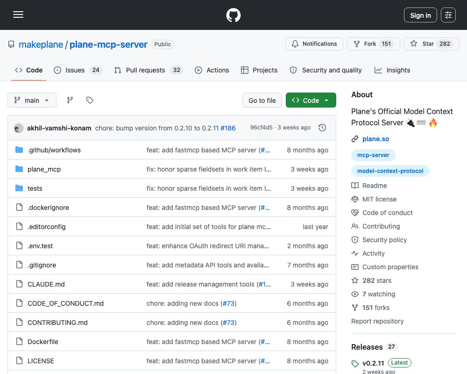Click the book icon next to Readme
The width and height of the screenshot is (467, 374).
[x=355, y=186]
